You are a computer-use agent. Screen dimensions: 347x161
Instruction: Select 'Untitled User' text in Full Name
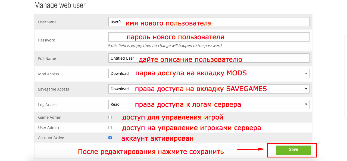[122, 58]
